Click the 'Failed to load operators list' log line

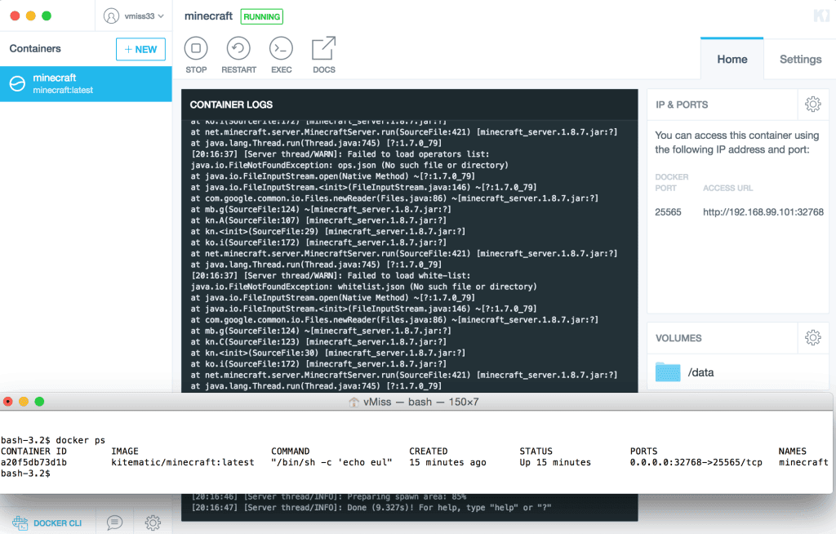click(340, 154)
